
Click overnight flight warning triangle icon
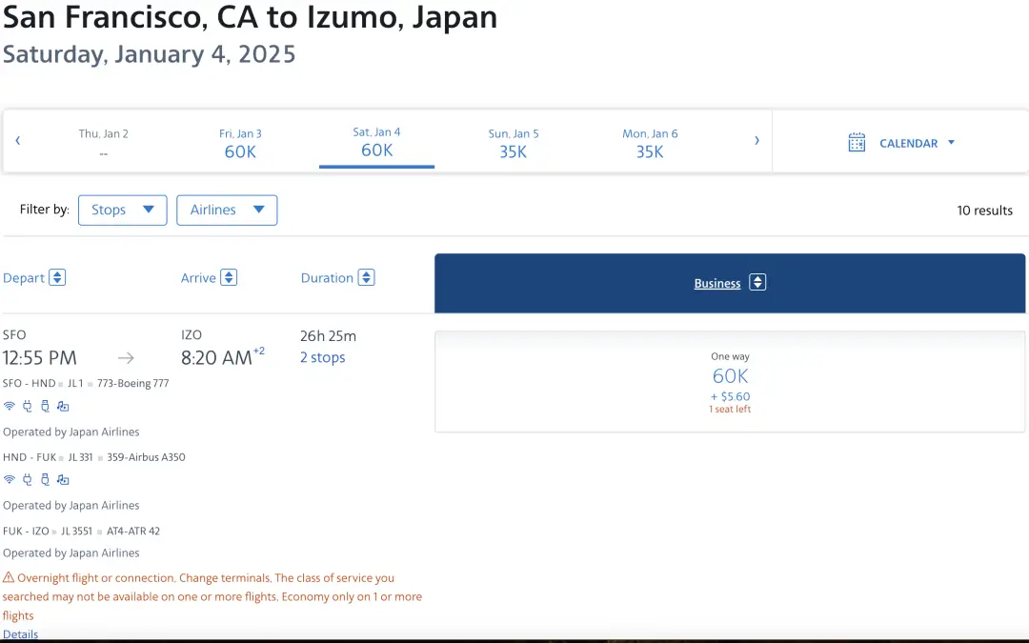point(9,578)
